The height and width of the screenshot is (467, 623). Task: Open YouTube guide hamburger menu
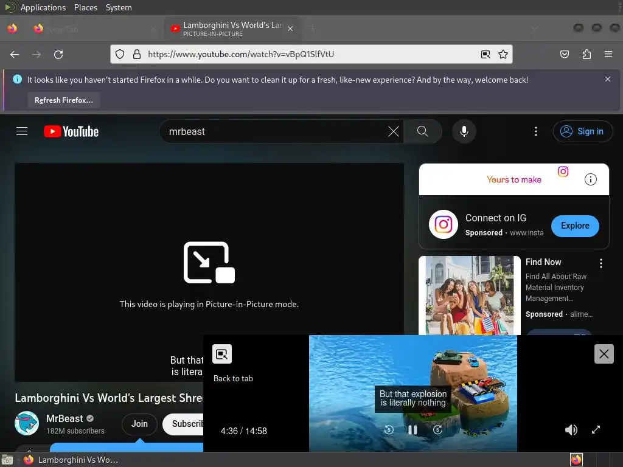click(22, 131)
